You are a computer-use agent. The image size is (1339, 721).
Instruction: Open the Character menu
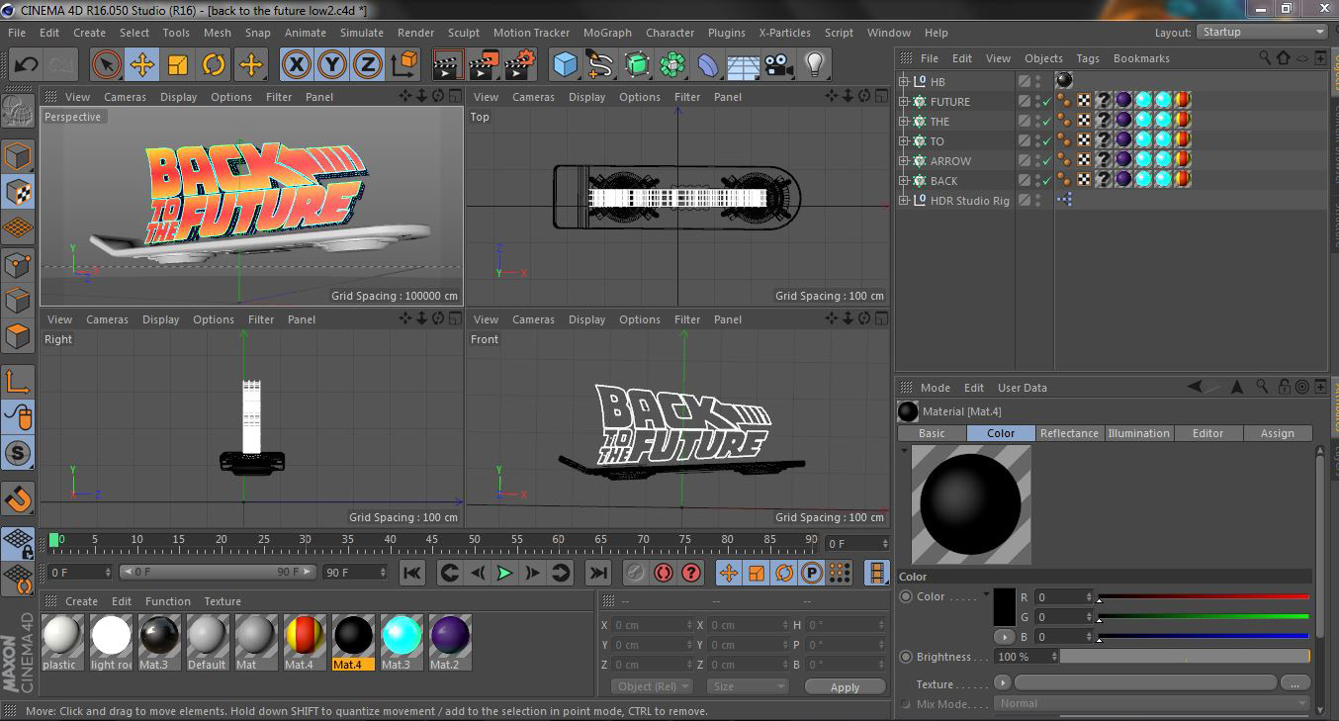point(670,33)
